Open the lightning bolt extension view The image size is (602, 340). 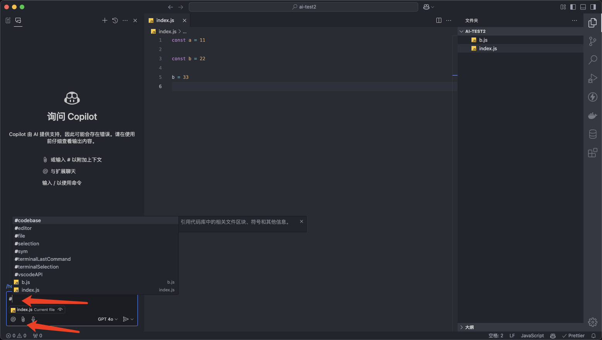(593, 97)
